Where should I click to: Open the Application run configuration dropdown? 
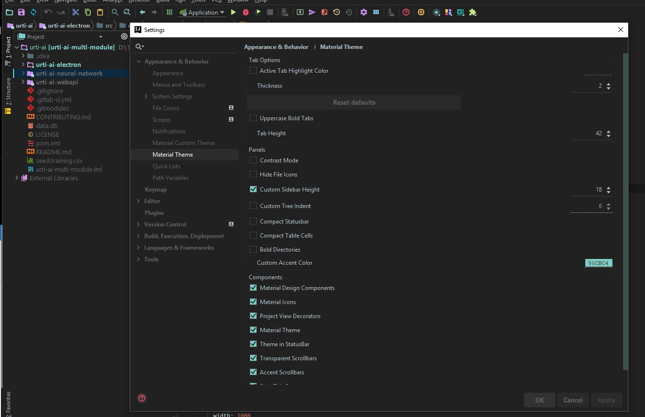pyautogui.click(x=223, y=12)
